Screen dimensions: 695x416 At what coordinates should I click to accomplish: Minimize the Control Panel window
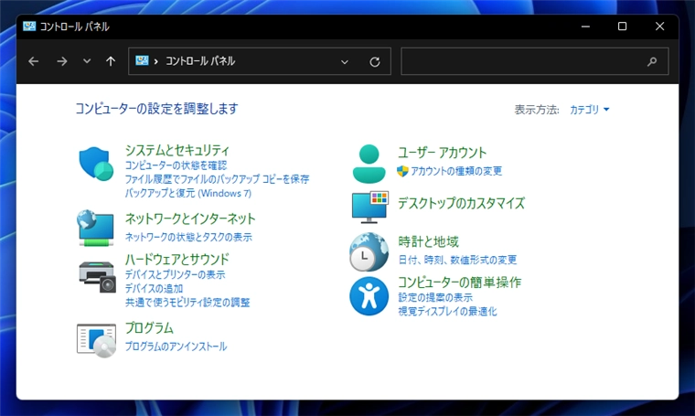point(585,27)
